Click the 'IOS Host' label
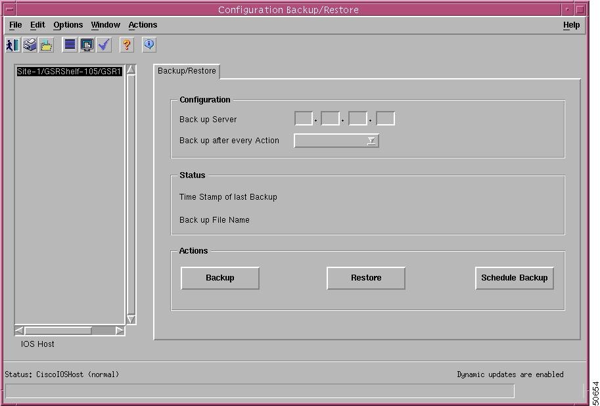Viewport: 600px width, 406px height. point(37,344)
